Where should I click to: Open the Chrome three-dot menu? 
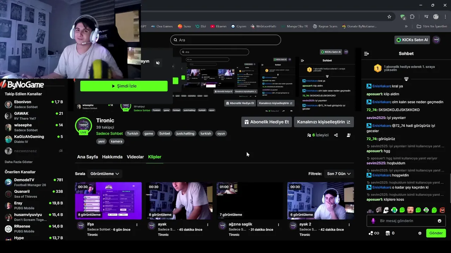coord(445,17)
